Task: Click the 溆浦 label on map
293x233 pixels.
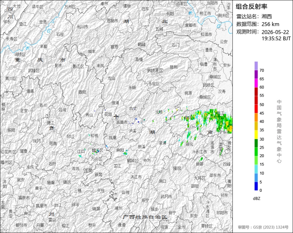Action: tap(163, 143)
